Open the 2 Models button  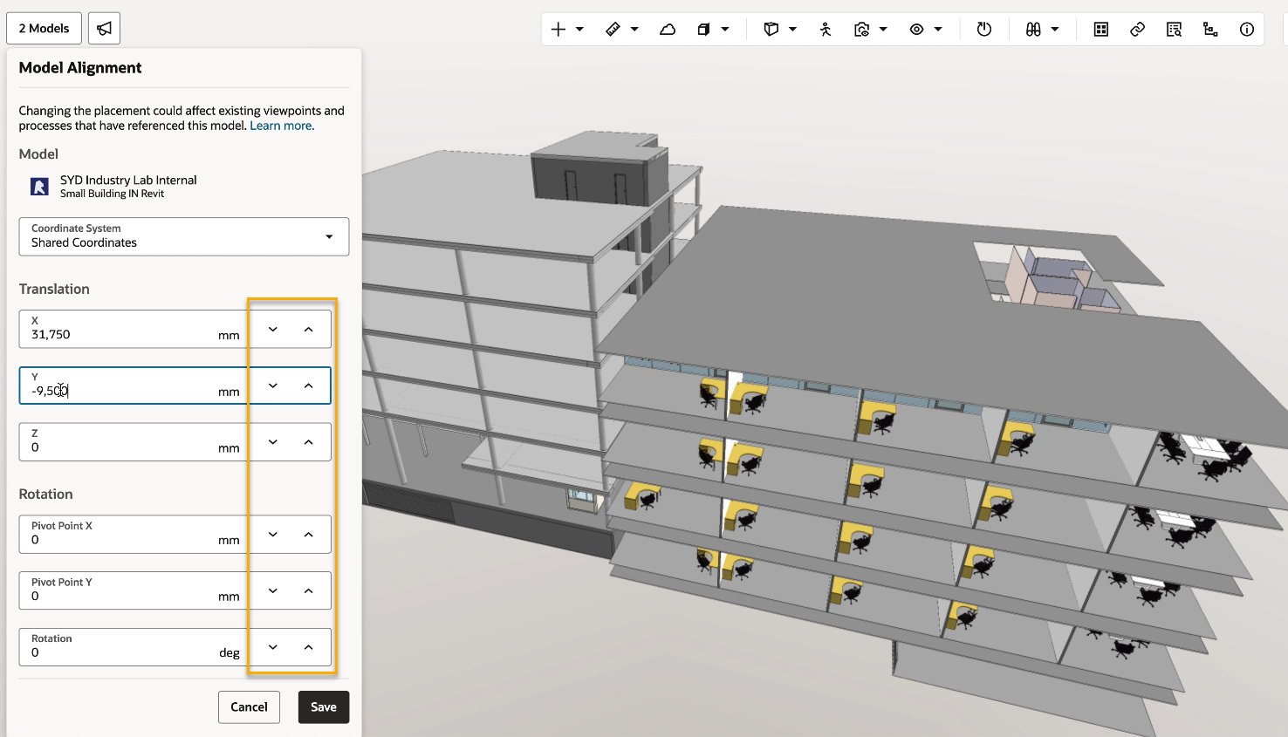tap(44, 29)
